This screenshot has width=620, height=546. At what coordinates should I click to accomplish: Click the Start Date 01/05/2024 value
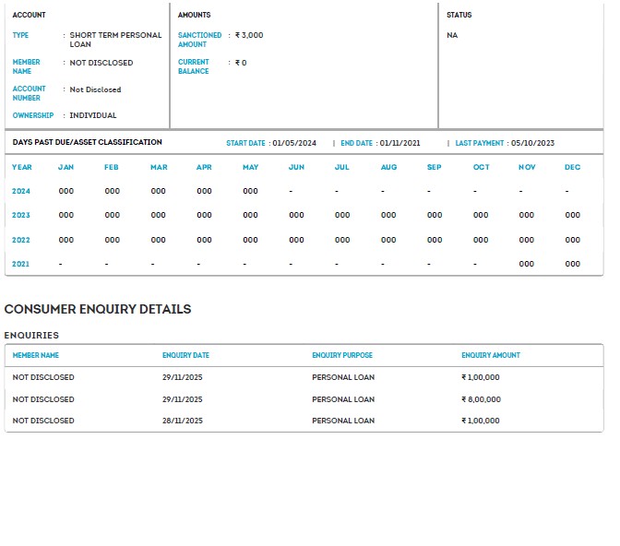tap(294, 143)
